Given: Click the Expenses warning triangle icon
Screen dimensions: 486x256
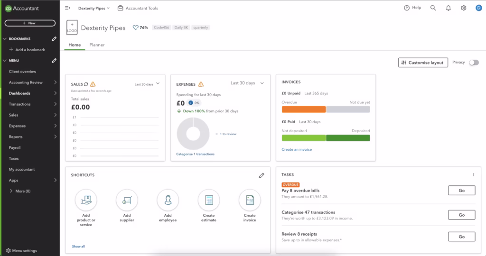Looking at the screenshot, I should click(201, 84).
